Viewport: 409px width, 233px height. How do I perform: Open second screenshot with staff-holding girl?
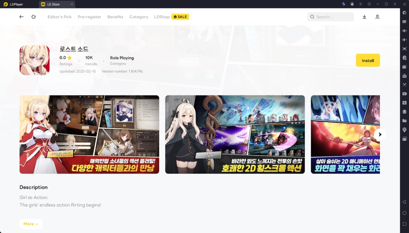coord(235,134)
